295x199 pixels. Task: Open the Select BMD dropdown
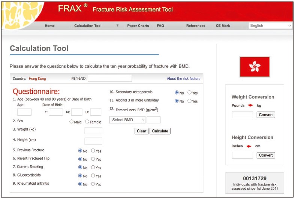127,120
